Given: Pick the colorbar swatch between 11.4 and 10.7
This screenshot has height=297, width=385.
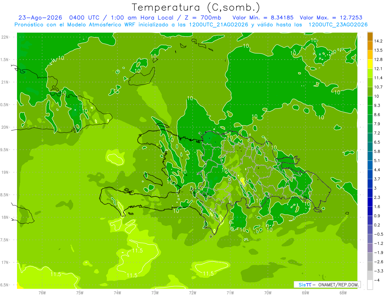Looking at the screenshot, I should [x=370, y=82].
